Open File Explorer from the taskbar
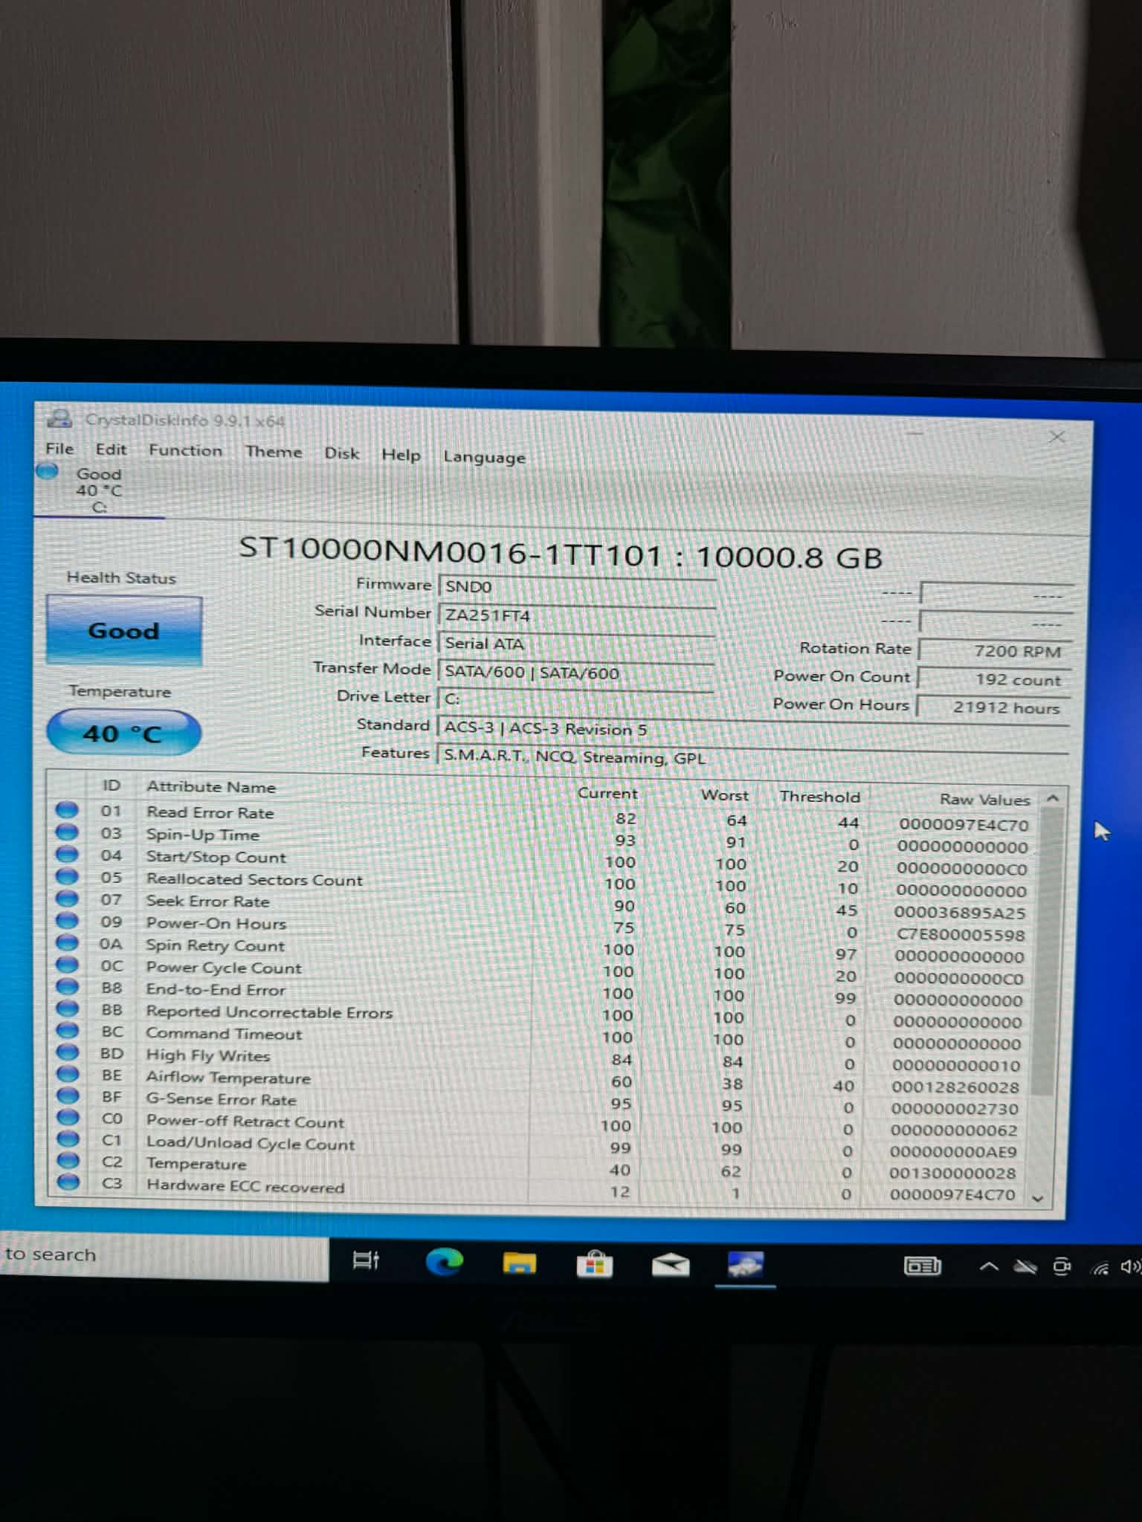This screenshot has width=1142, height=1522. pyautogui.click(x=520, y=1263)
